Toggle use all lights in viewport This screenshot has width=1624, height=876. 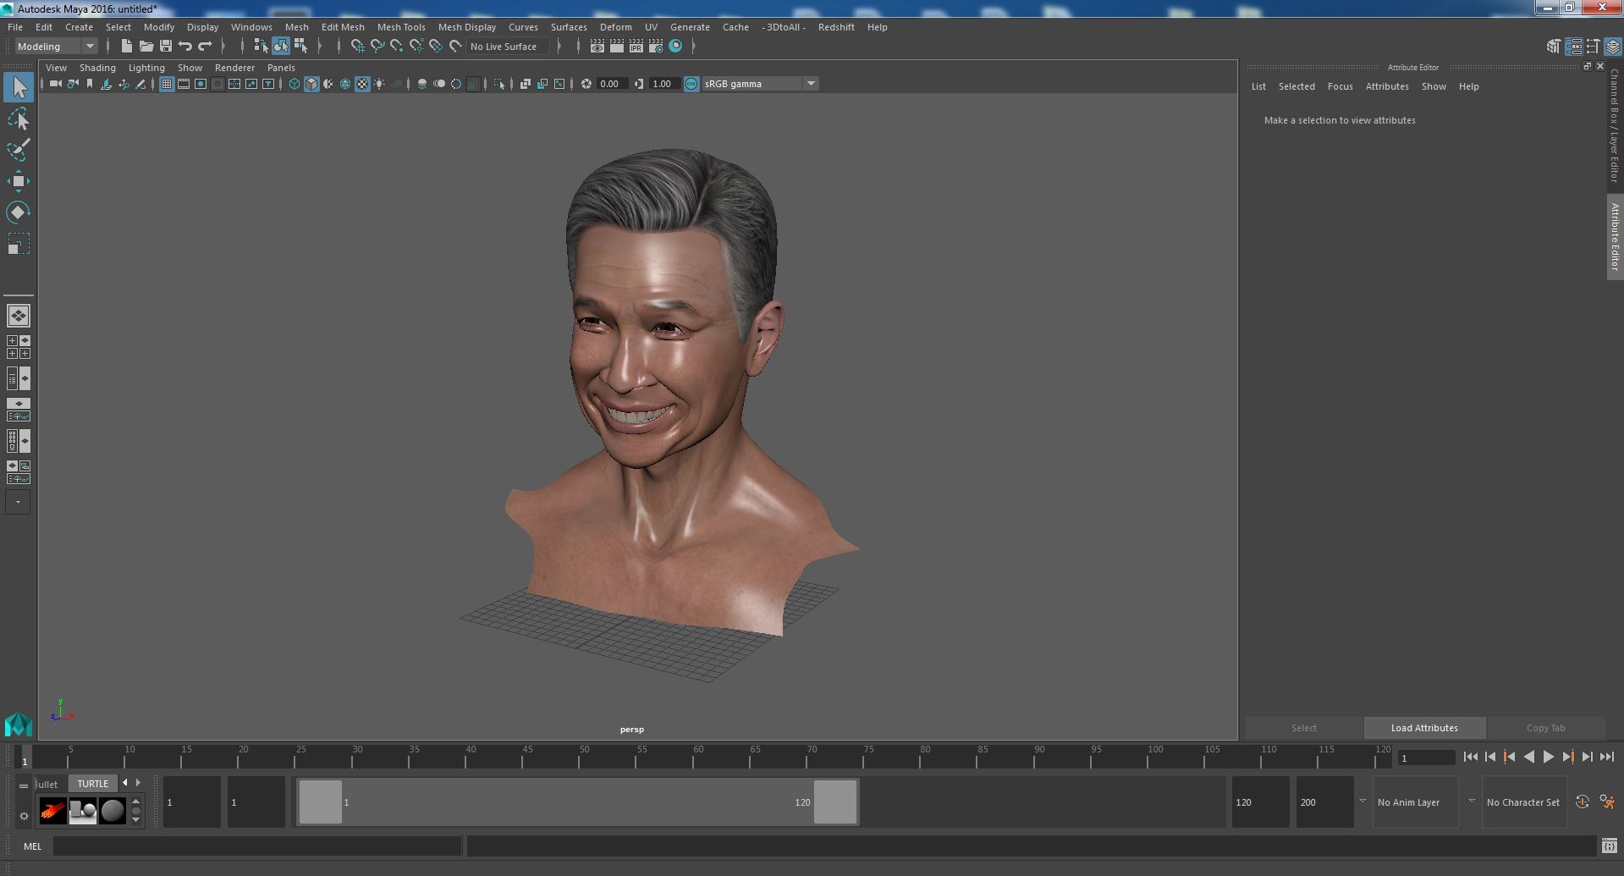pyautogui.click(x=379, y=84)
